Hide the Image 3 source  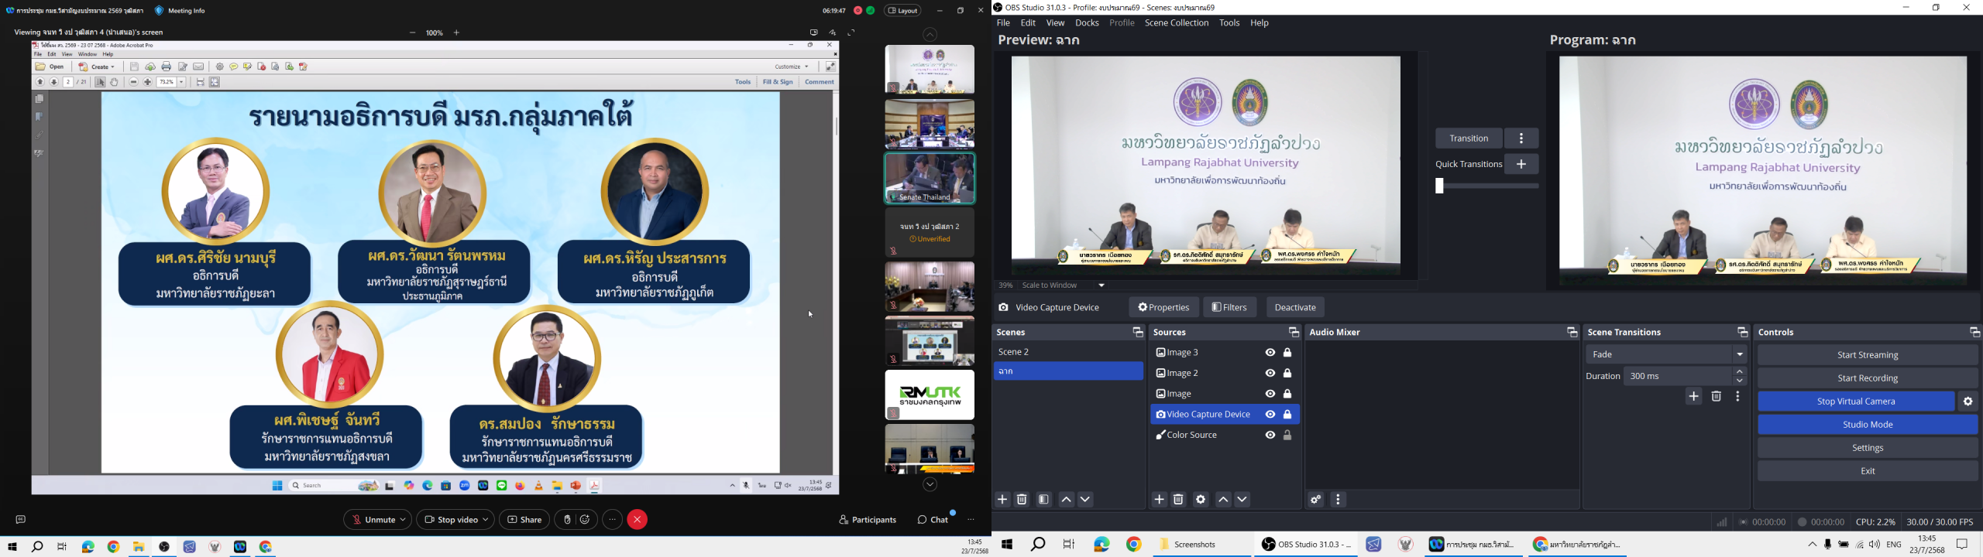1270,353
